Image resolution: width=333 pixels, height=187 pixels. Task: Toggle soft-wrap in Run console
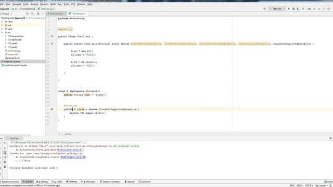5,153
